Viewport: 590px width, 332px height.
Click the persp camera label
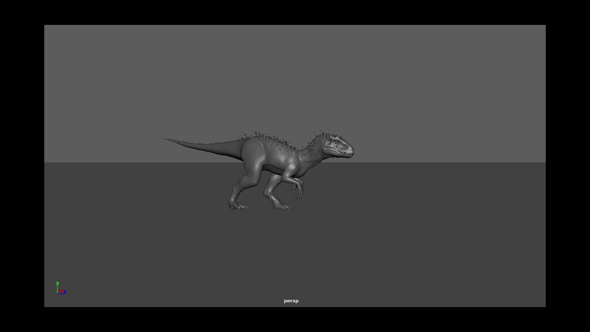point(291,301)
